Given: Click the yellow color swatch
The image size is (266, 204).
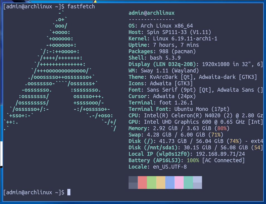Looking at the screenshot, I should pyautogui.click(x=161, y=183).
